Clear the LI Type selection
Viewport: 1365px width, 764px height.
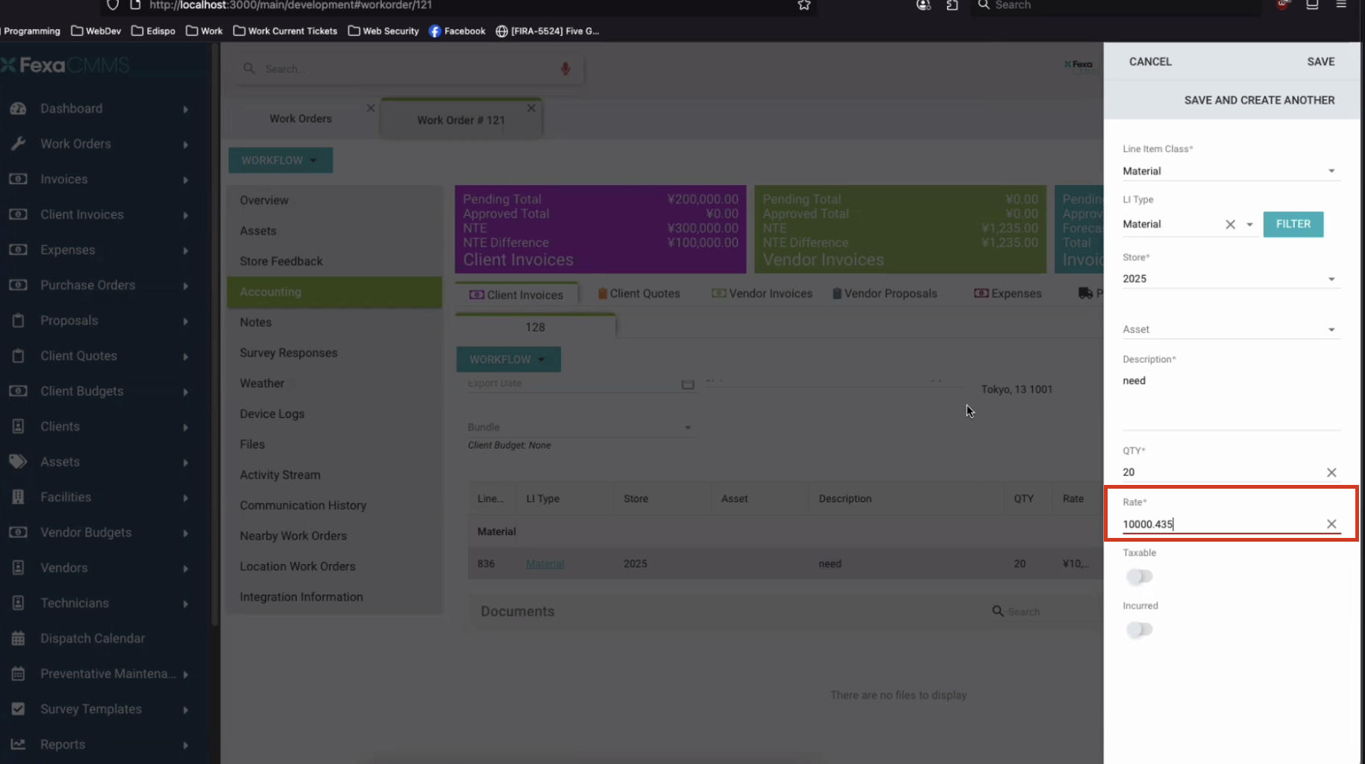pyautogui.click(x=1230, y=225)
